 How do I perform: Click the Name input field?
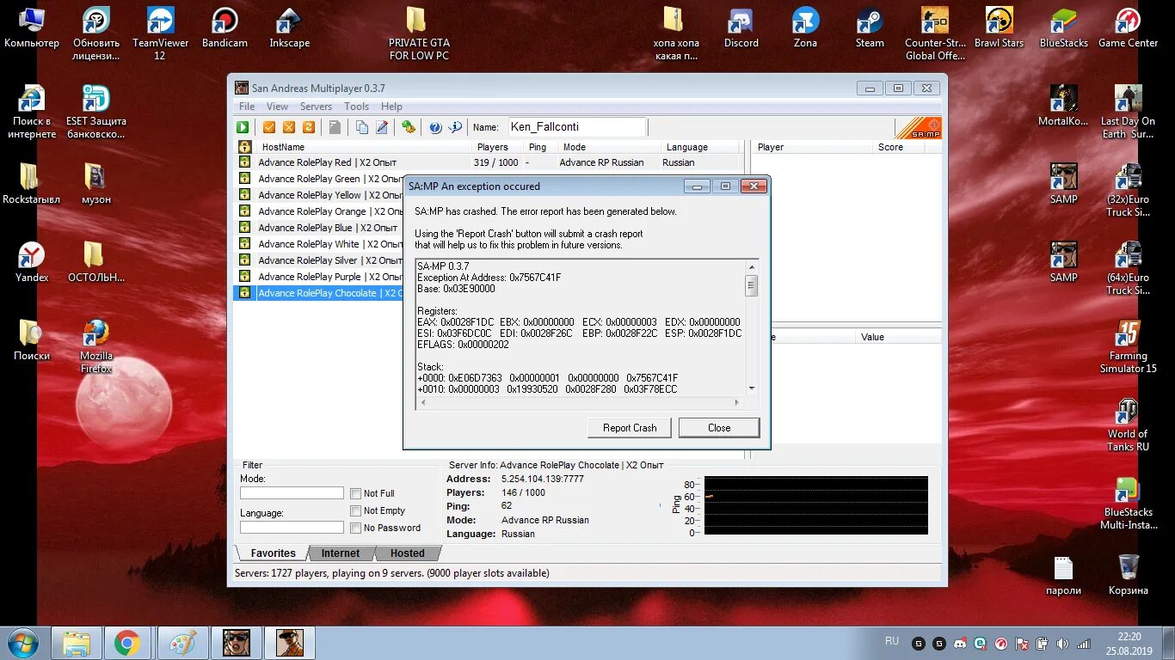(577, 127)
